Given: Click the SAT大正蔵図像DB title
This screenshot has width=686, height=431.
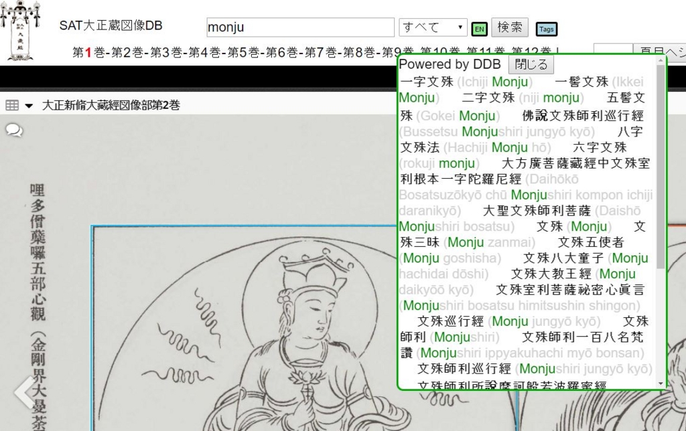Looking at the screenshot, I should pos(111,26).
